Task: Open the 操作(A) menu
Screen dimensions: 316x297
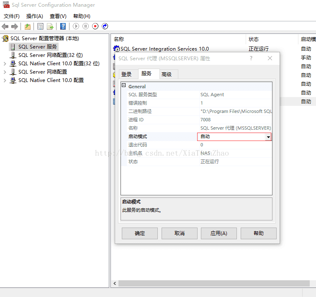Action: pos(35,16)
